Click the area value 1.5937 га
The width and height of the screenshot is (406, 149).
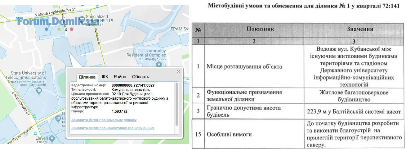pyautogui.click(x=119, y=111)
